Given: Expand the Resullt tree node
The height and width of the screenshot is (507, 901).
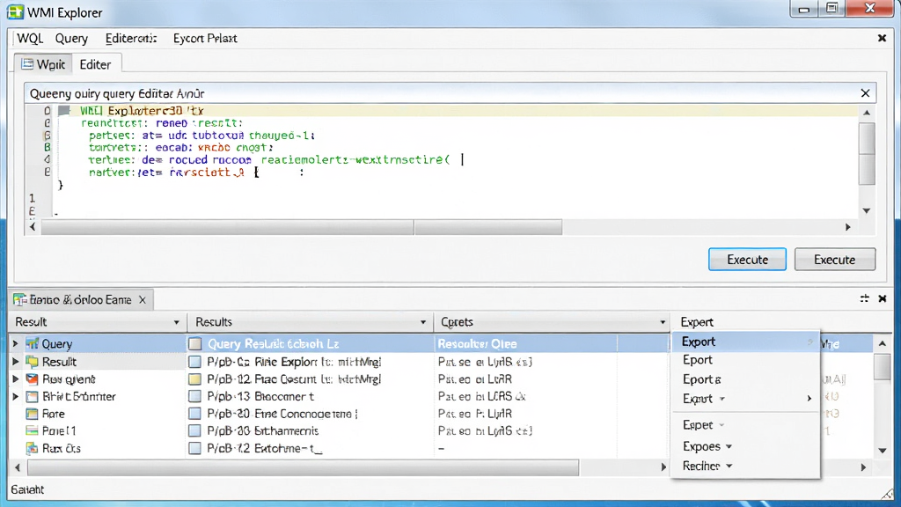Looking at the screenshot, I should 16,362.
